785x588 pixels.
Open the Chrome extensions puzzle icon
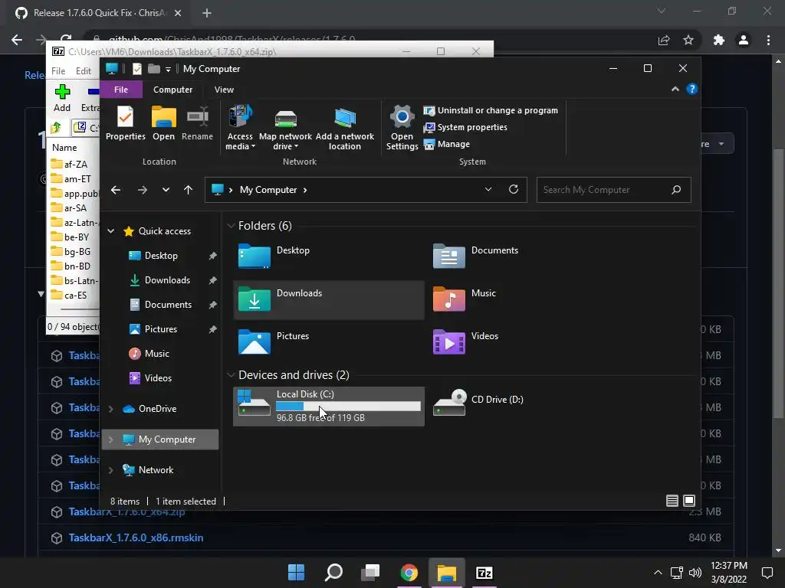719,40
